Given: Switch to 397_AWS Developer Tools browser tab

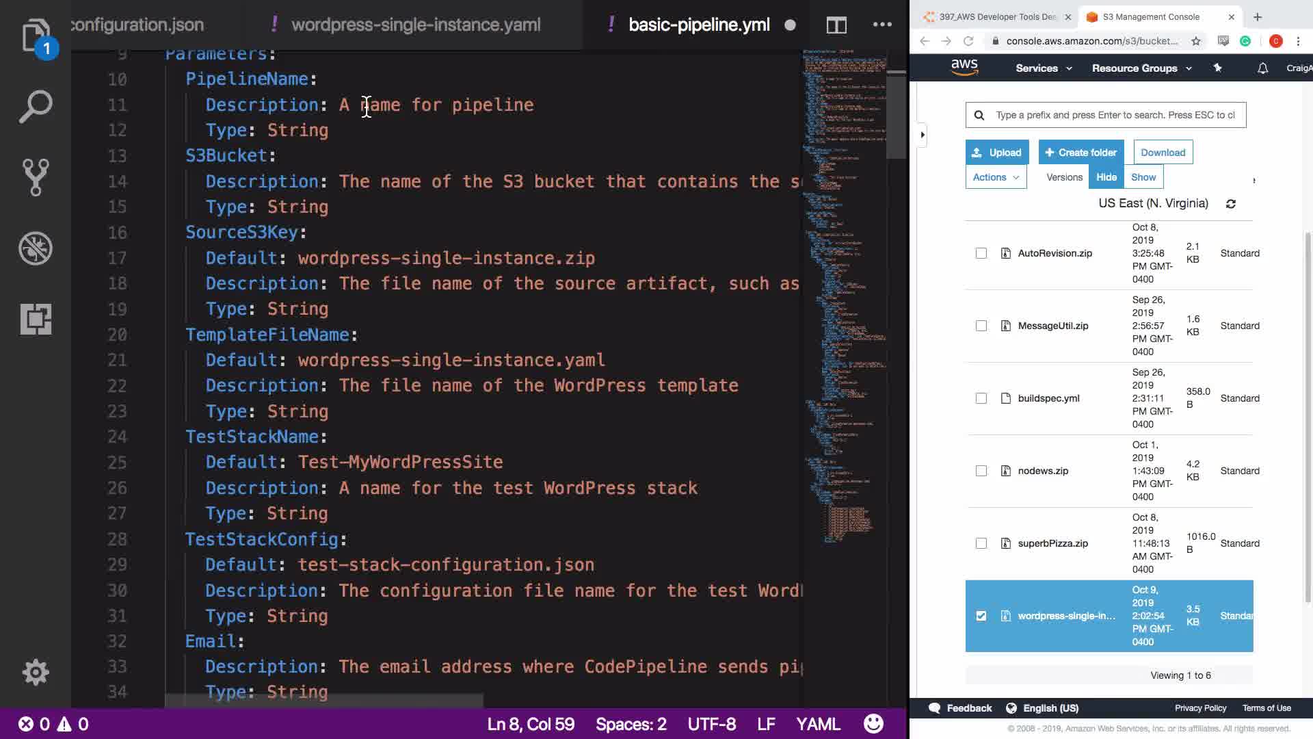Looking at the screenshot, I should (996, 17).
